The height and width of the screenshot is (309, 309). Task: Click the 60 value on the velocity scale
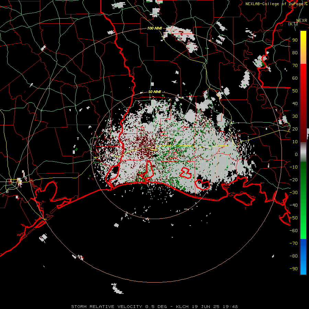point(295,78)
